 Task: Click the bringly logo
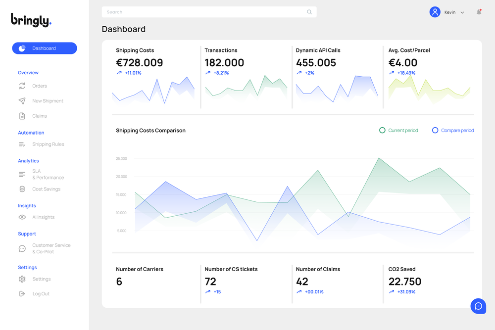(x=31, y=20)
